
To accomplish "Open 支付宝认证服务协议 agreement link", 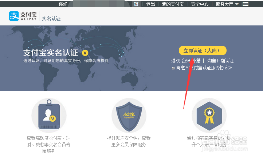I will click(x=209, y=68).
